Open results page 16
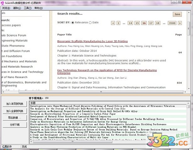Viewport: 193px width, 150px height. tap(144, 23)
